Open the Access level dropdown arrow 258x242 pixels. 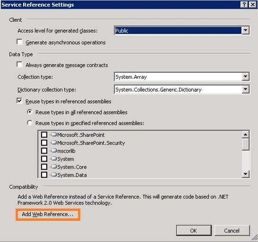point(245,30)
